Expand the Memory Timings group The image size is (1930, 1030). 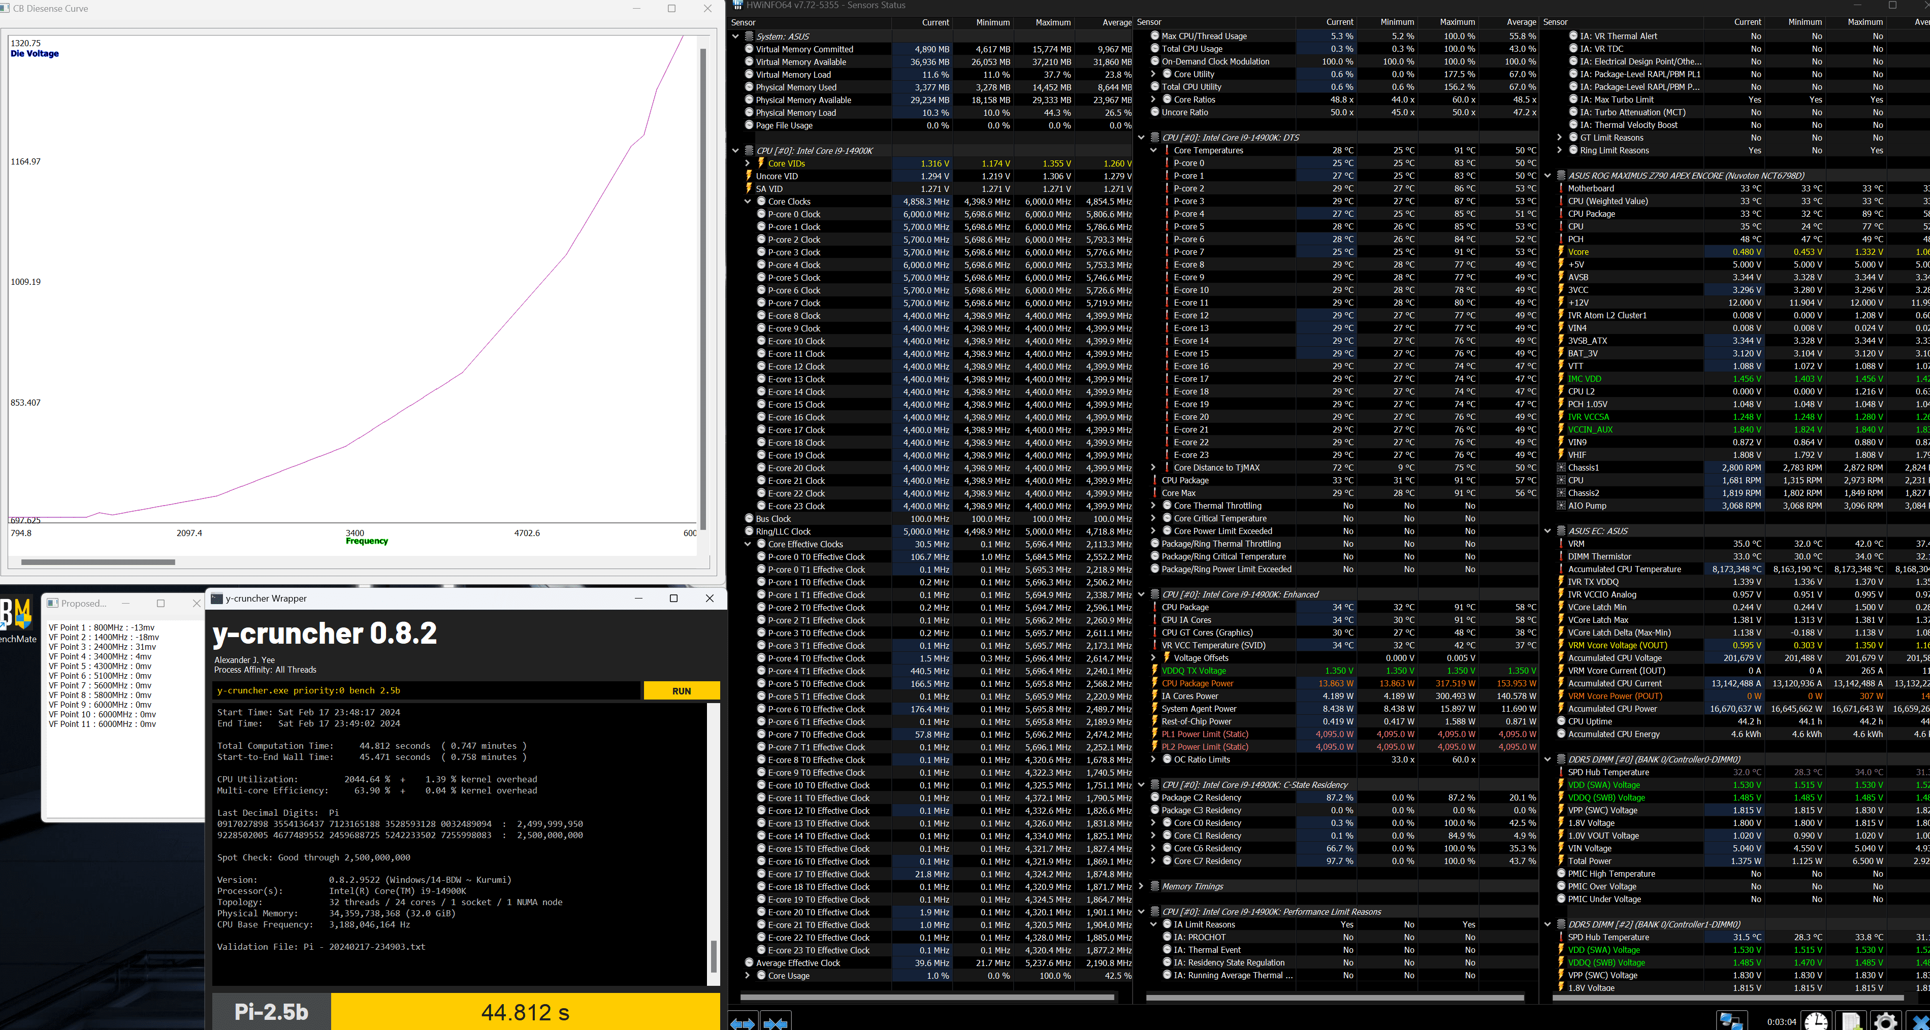pyautogui.click(x=1141, y=886)
